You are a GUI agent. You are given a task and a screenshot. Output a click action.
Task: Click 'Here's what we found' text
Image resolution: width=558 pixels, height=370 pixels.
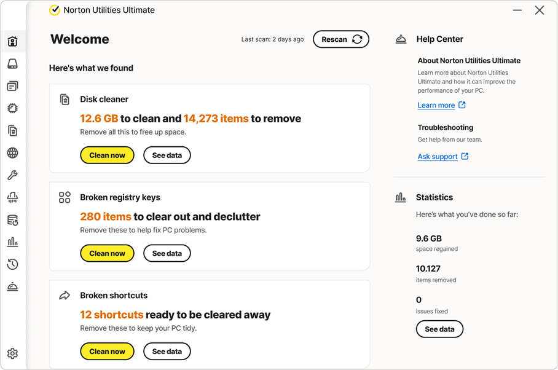[x=91, y=68]
